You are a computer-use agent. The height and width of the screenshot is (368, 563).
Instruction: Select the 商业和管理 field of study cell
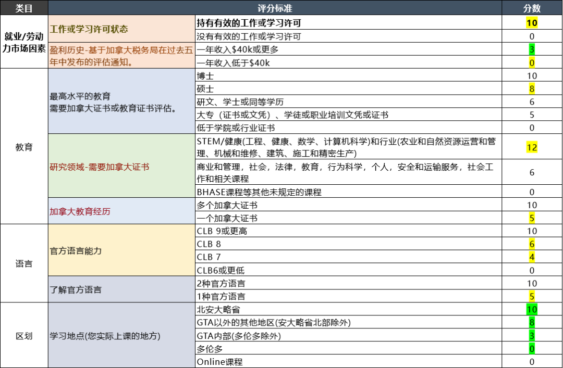pyautogui.click(x=348, y=172)
